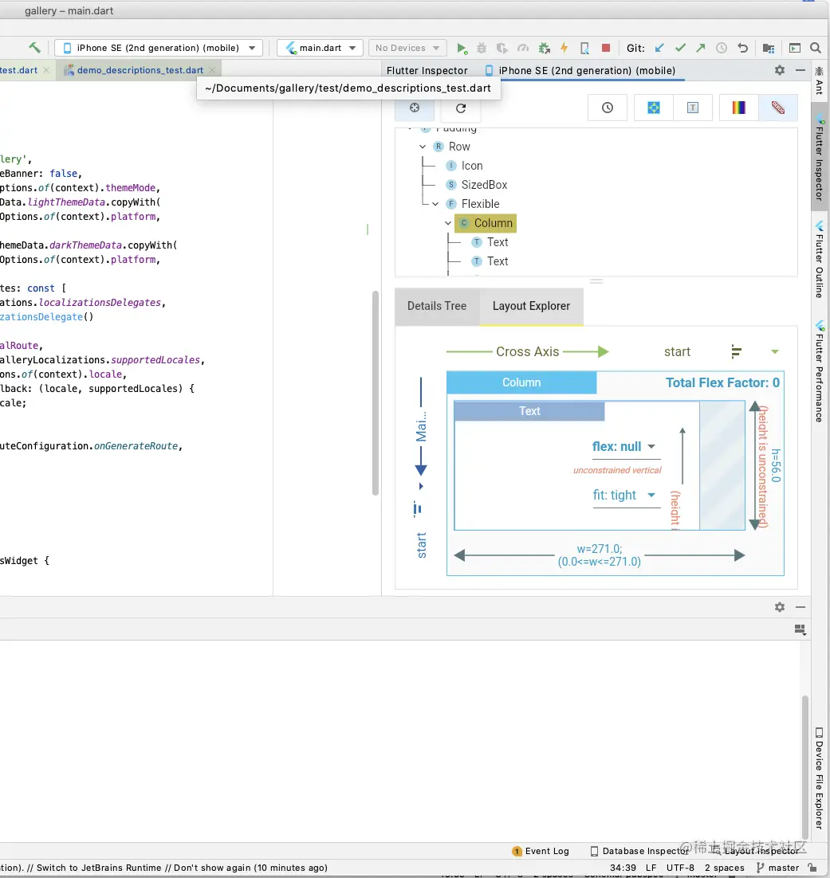830x878 pixels.
Task: Collapse the Row tree node
Action: pyautogui.click(x=423, y=147)
